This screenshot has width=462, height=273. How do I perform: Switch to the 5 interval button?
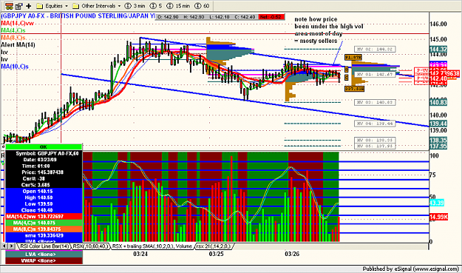pyautogui.click(x=156, y=6)
